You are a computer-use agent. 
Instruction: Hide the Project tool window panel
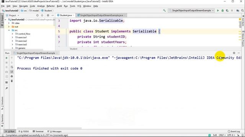52,15
